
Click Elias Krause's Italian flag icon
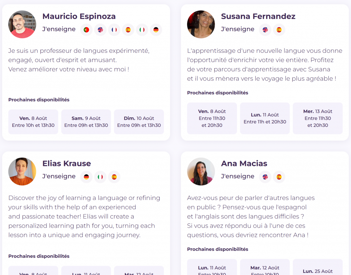100,177
